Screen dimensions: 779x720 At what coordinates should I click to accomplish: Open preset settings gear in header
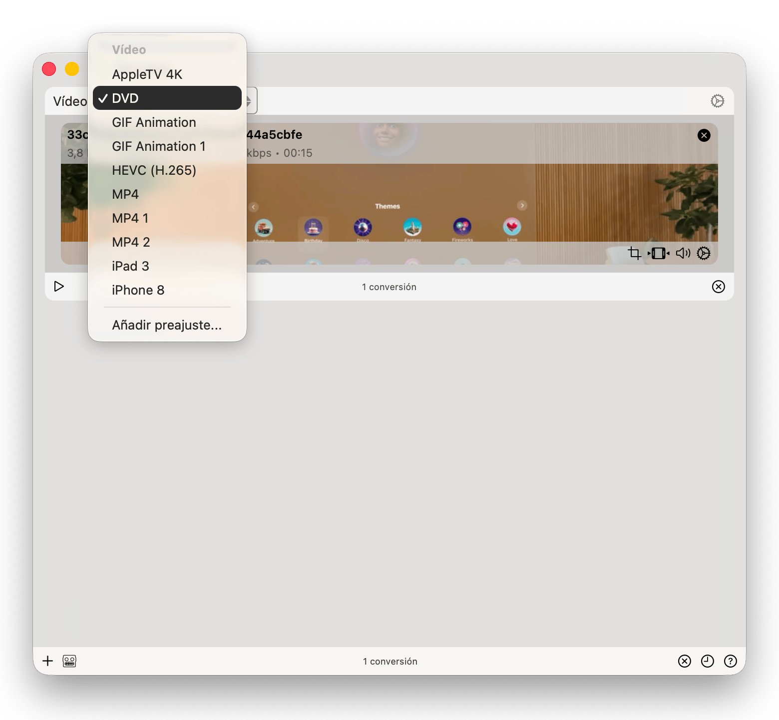click(717, 101)
